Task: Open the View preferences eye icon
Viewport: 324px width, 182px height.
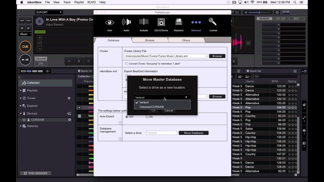Action: [x=110, y=22]
